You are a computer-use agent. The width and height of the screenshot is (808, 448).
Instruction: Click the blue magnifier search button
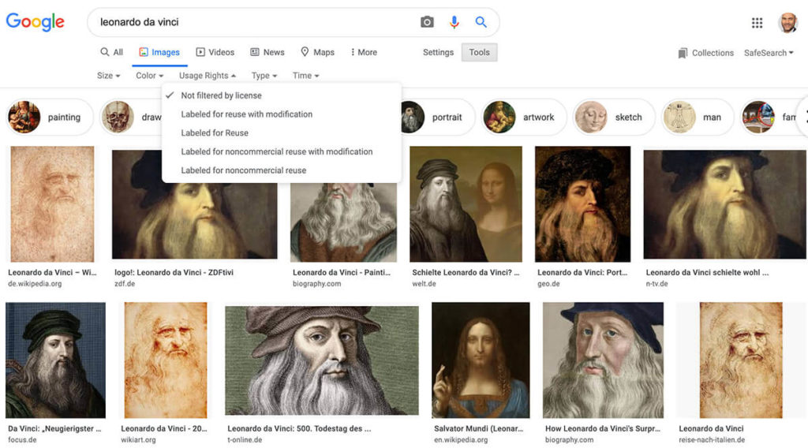(481, 22)
